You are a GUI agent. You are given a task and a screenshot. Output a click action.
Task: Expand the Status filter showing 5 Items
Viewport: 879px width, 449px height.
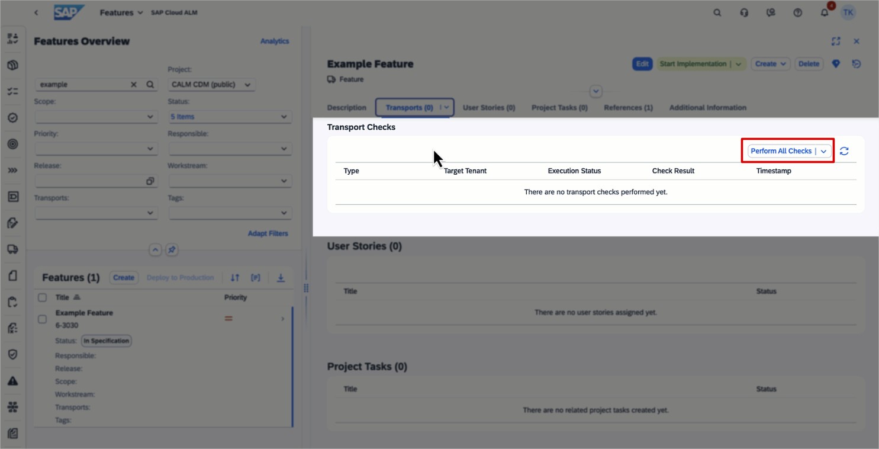pyautogui.click(x=230, y=117)
